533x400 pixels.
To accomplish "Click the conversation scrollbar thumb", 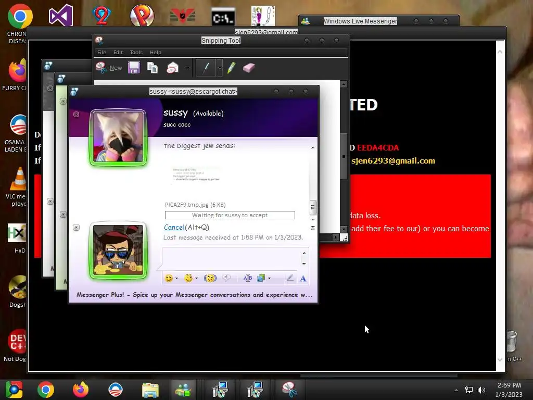I will click(x=313, y=207).
